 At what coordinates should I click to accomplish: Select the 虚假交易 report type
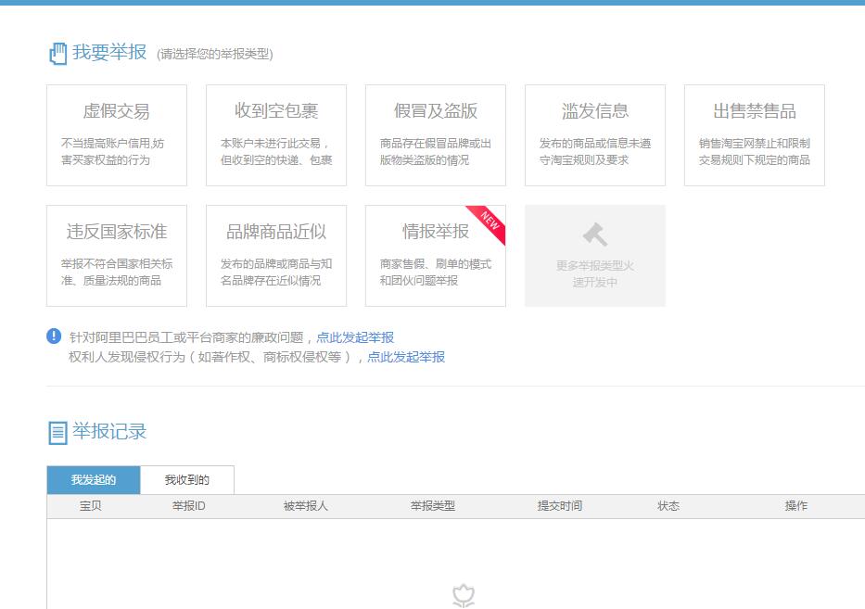[x=117, y=134]
